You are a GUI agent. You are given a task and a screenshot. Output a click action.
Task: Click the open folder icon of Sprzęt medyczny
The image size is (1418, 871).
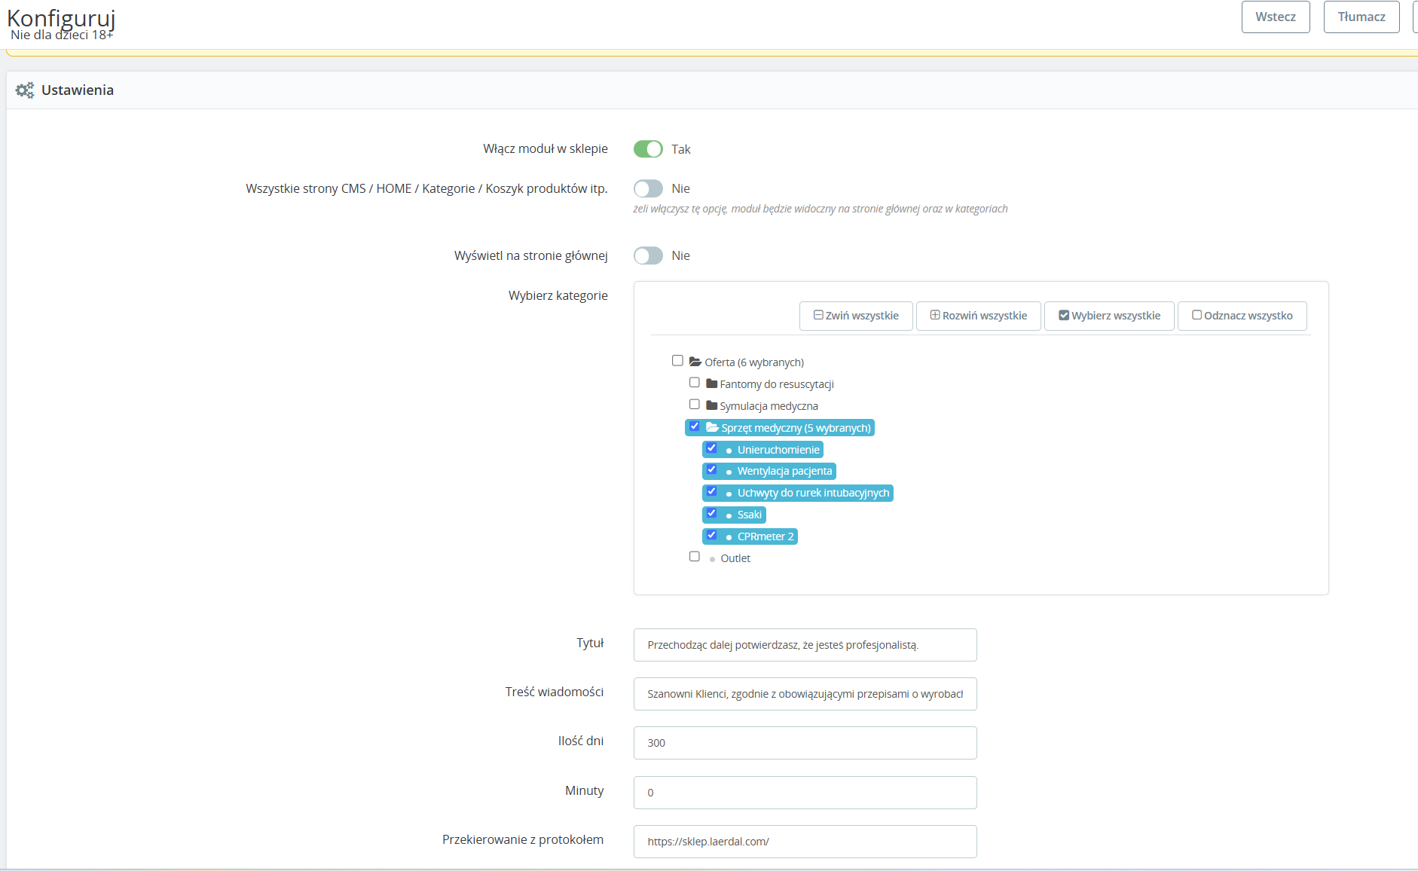pos(712,427)
